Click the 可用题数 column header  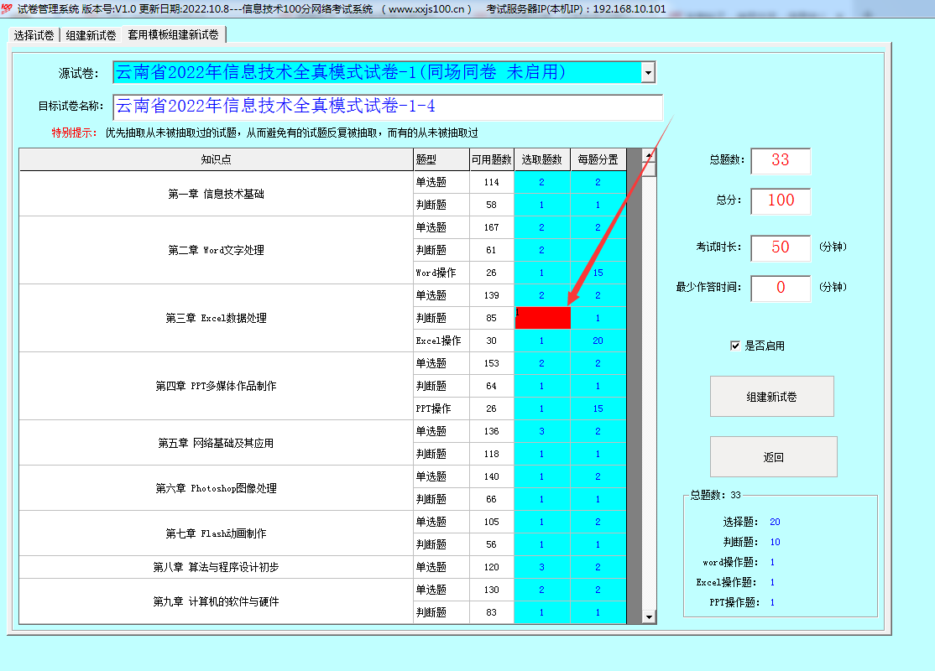491,159
